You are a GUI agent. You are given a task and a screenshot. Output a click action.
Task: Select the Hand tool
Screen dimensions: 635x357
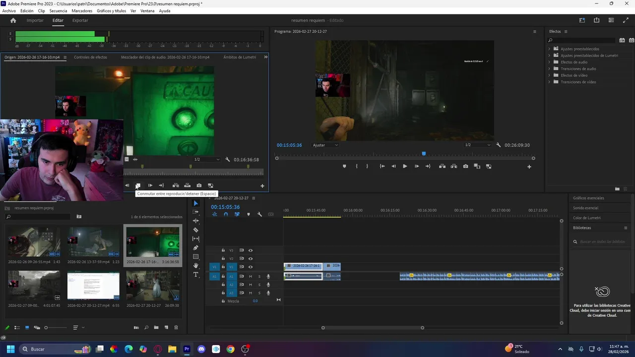pyautogui.click(x=195, y=266)
